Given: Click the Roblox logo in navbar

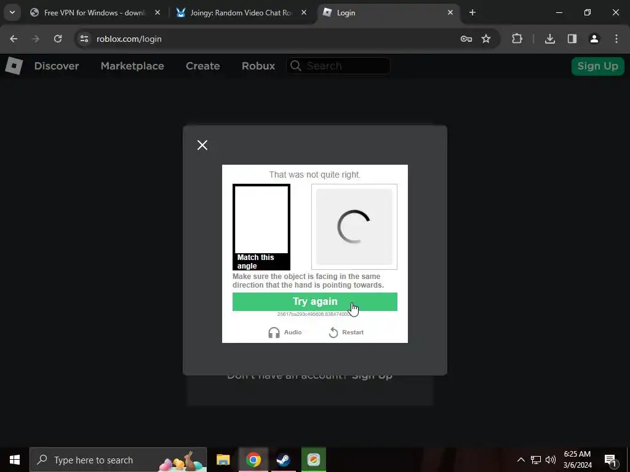Looking at the screenshot, I should click(x=14, y=65).
